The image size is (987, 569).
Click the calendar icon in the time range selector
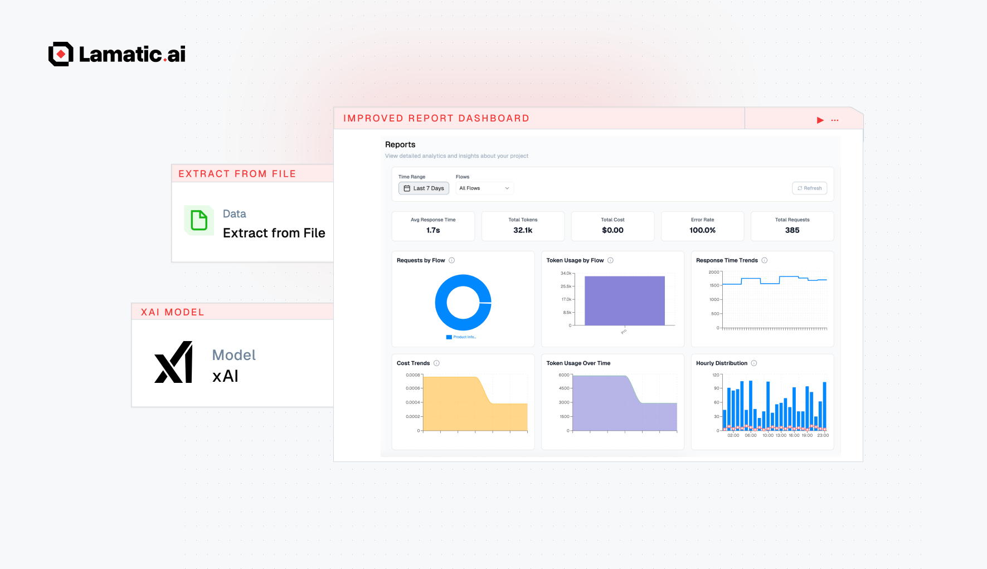pos(407,188)
